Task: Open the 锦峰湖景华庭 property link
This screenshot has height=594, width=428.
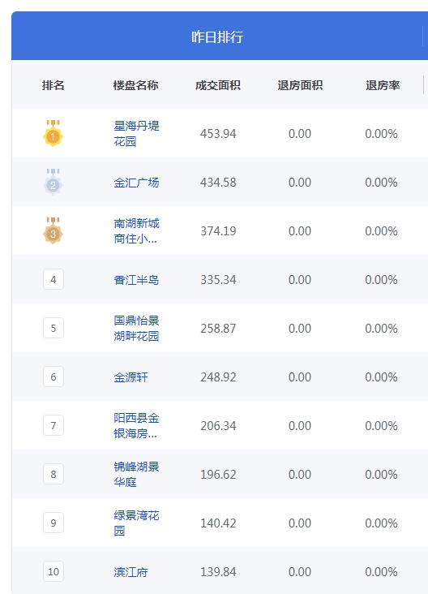Action: pos(137,474)
